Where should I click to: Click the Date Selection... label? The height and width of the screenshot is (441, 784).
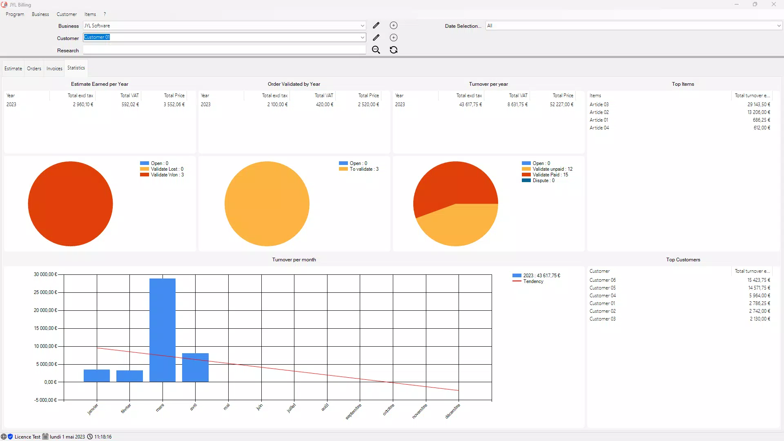pyautogui.click(x=463, y=26)
